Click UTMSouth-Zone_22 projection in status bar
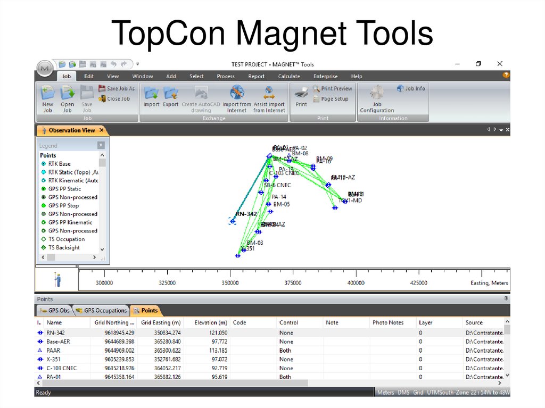The image size is (545, 408). (x=468, y=393)
